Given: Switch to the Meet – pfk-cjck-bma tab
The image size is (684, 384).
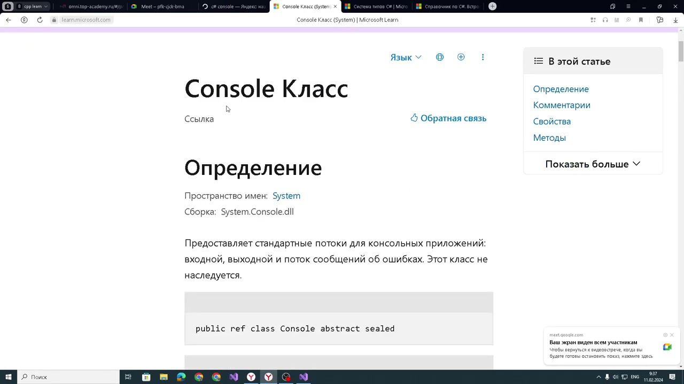Looking at the screenshot, I should pos(161,6).
